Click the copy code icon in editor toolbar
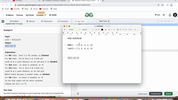The height and width of the screenshot is (100, 178). [158, 21]
